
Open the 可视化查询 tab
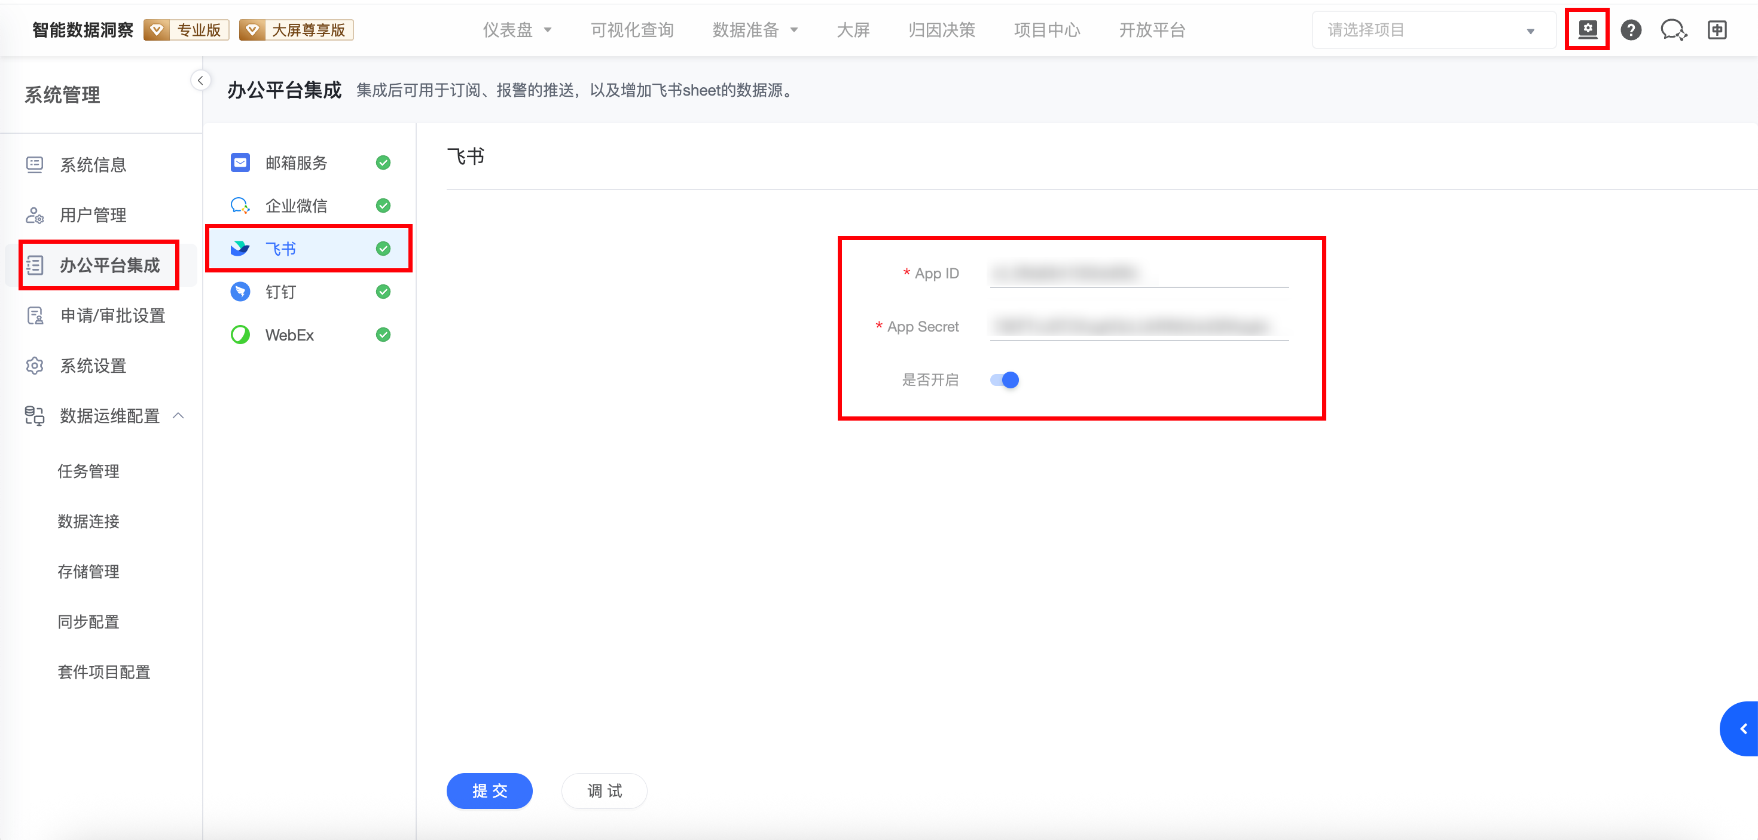[632, 30]
